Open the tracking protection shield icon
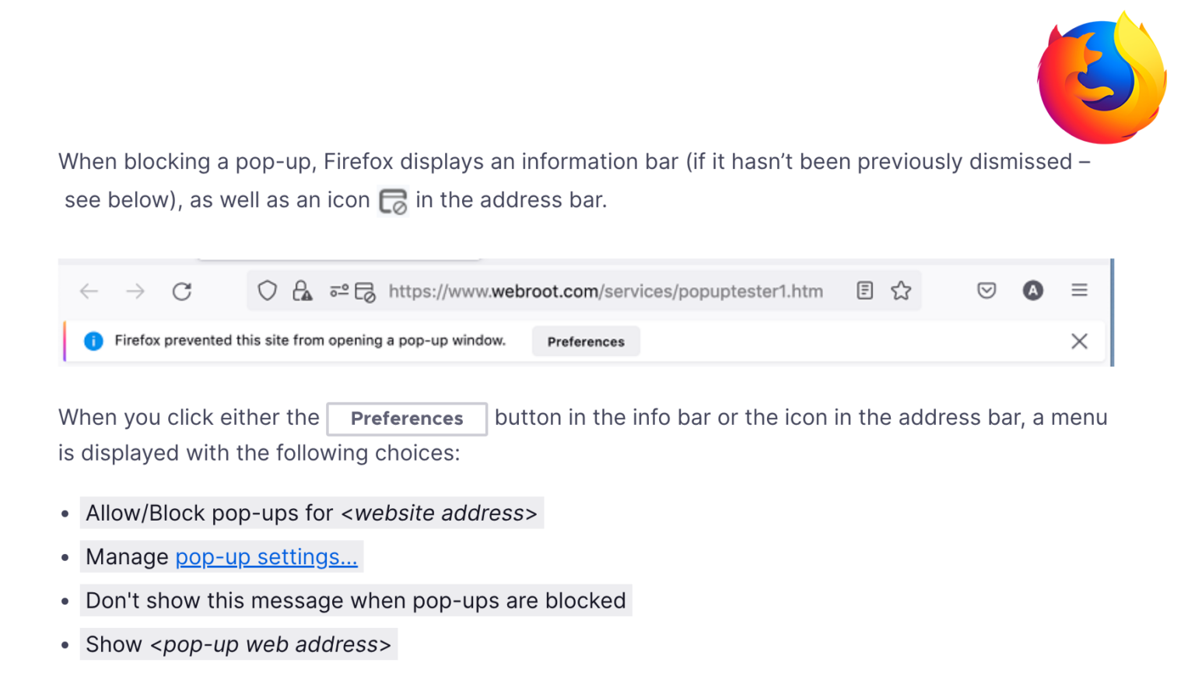The height and width of the screenshot is (684, 1195). pyautogui.click(x=267, y=291)
